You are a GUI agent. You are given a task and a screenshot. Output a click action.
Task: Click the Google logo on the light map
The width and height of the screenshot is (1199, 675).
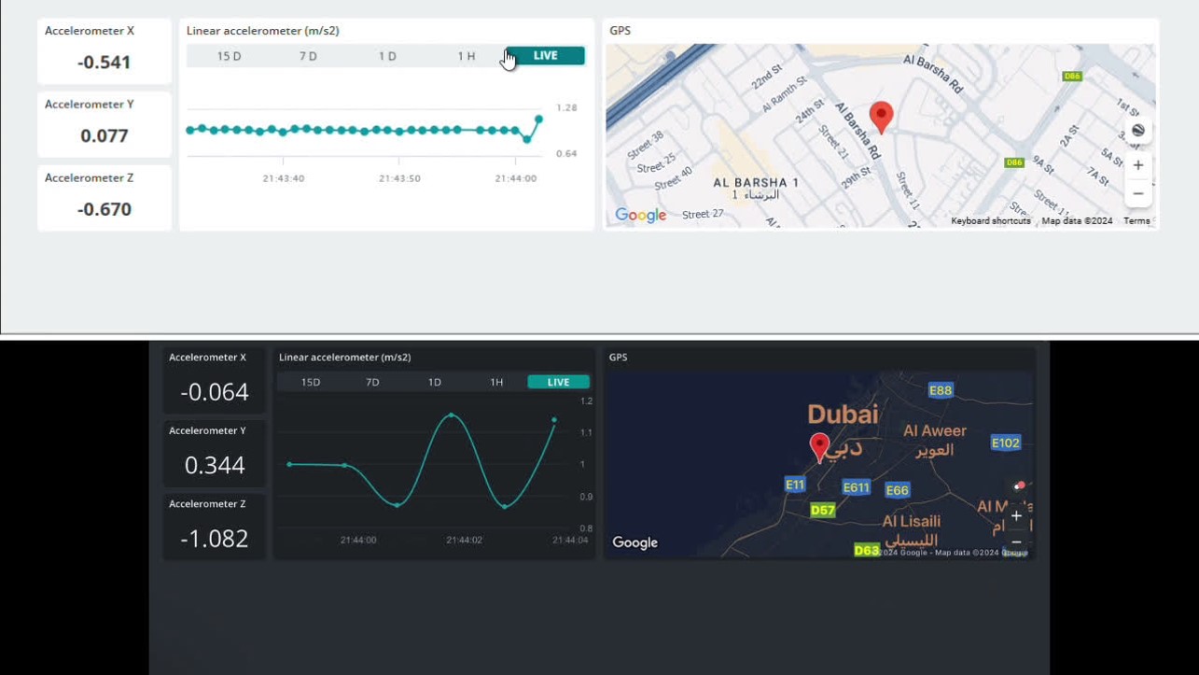click(x=640, y=216)
